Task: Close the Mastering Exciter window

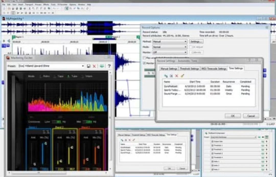Action: 109,57
